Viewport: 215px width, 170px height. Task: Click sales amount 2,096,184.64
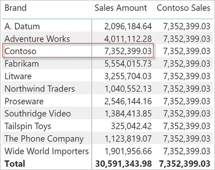pos(128,27)
